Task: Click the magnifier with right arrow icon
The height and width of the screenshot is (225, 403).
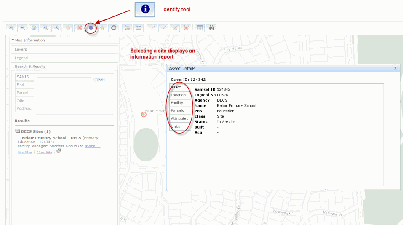Action: [57, 28]
